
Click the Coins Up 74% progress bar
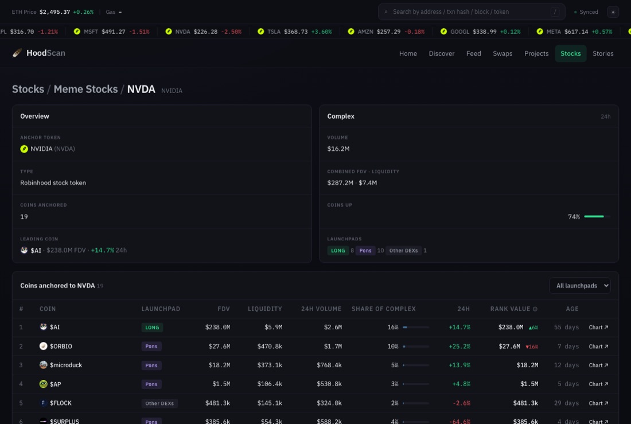pyautogui.click(x=597, y=217)
